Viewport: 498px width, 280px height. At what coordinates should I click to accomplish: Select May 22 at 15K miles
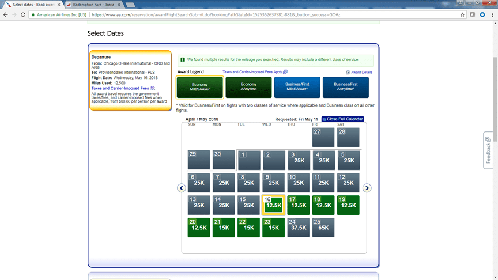248,228
